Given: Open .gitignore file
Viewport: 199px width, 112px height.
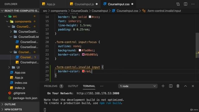Looking at the screenshot, I should pos(16,93).
